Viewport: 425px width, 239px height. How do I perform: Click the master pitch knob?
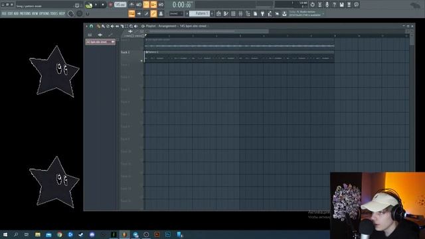[x=80, y=13]
